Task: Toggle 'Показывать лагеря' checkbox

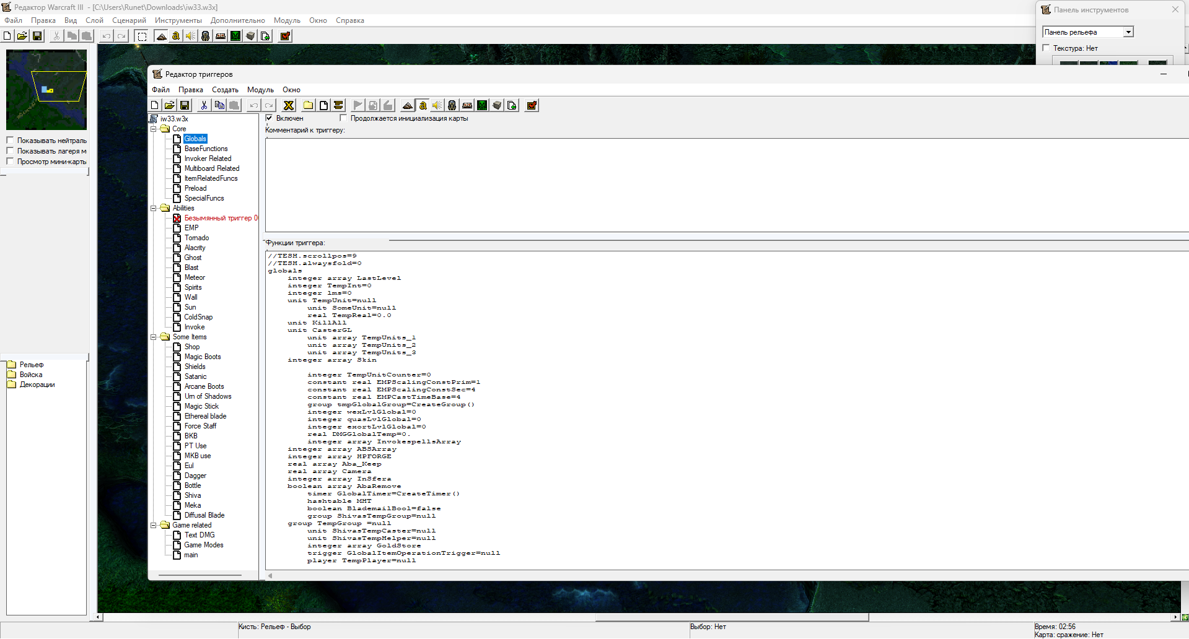Action: click(10, 150)
